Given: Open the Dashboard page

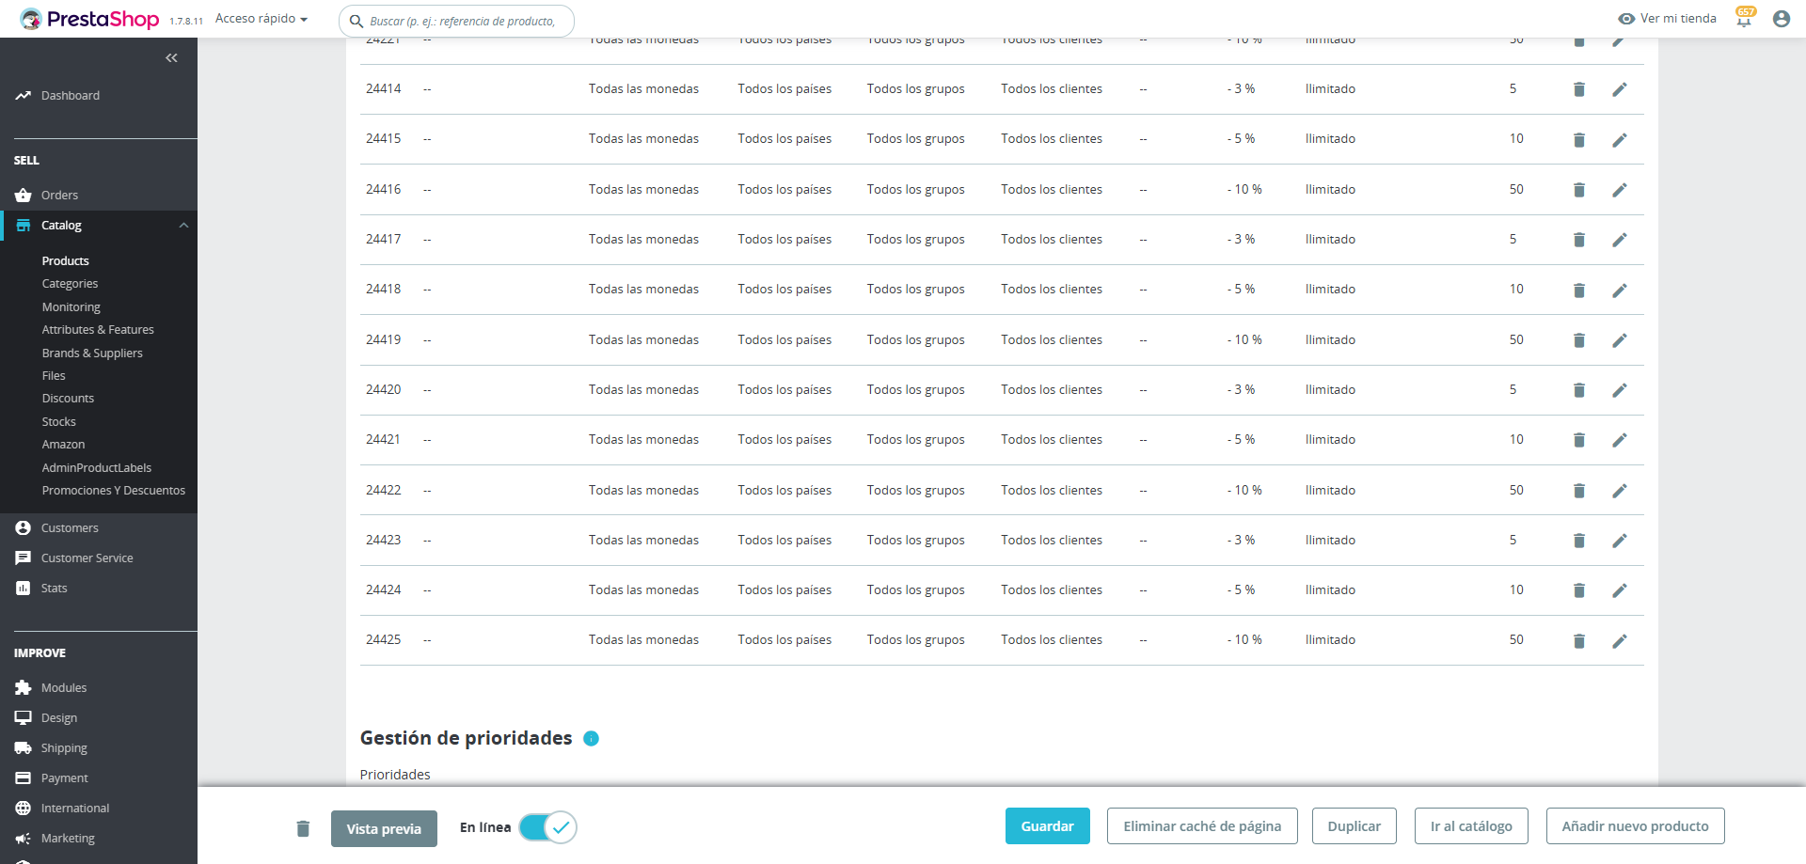Looking at the screenshot, I should pos(71,96).
